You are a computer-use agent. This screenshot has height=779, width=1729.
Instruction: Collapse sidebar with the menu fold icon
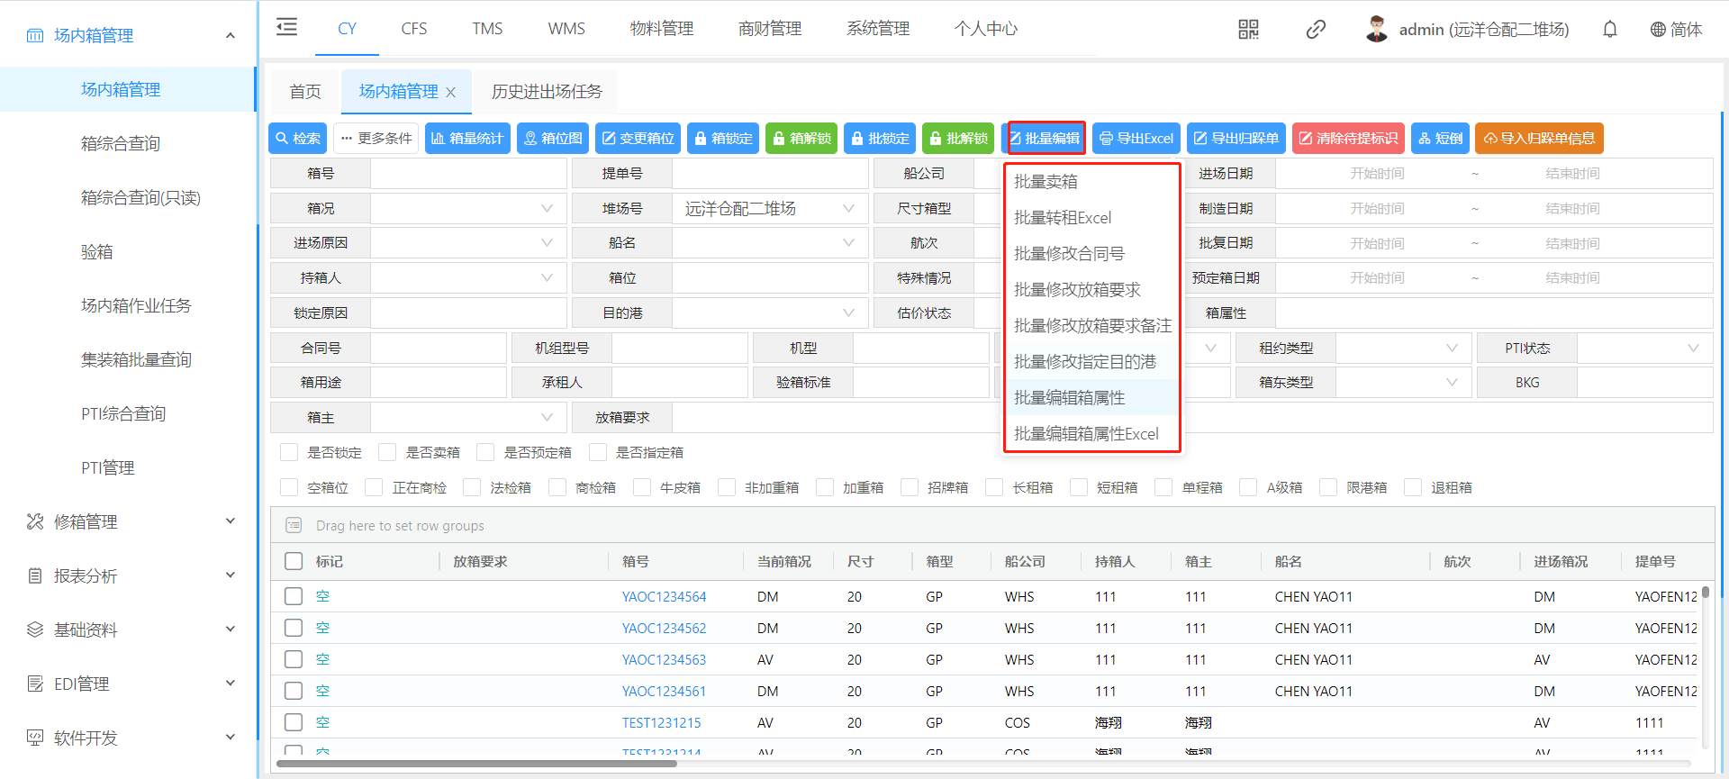(x=286, y=27)
